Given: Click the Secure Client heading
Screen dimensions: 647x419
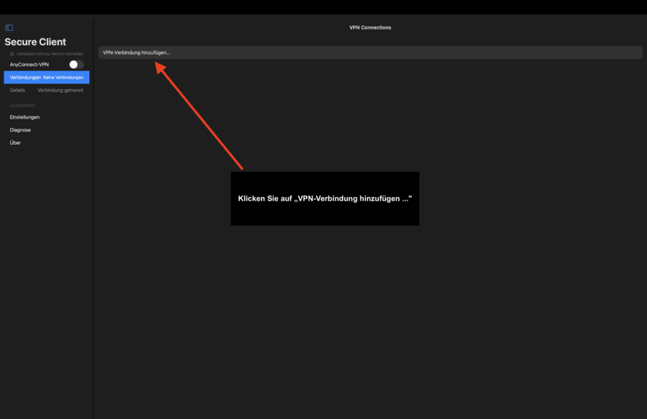Looking at the screenshot, I should [x=35, y=42].
